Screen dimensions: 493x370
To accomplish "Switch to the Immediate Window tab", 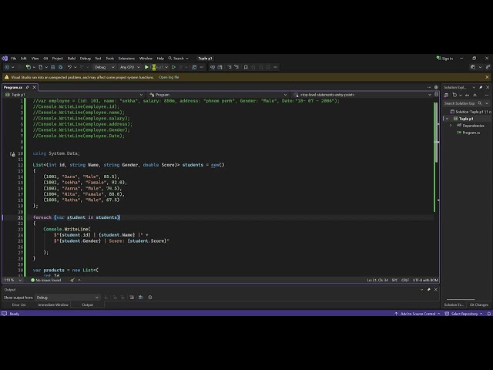I will tap(53, 304).
